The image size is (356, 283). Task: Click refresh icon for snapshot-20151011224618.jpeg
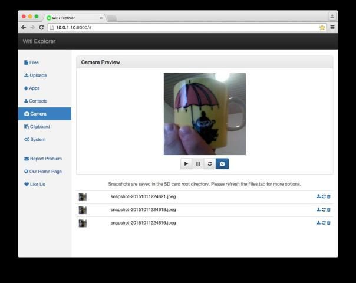(x=324, y=210)
